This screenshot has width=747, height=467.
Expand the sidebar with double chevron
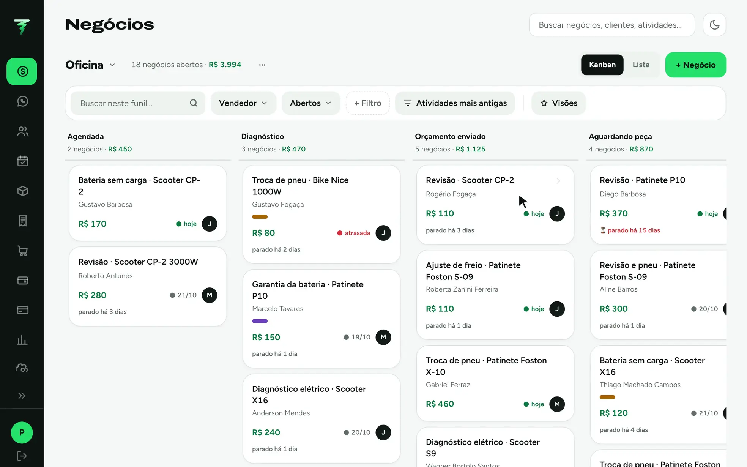pos(22,396)
